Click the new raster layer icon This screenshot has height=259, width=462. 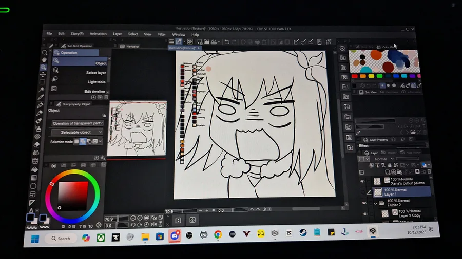[388, 172]
